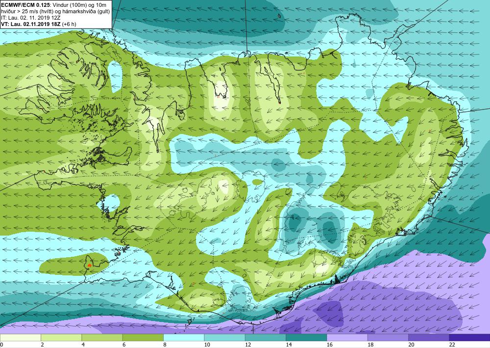Click the legend value '10'

207,345
